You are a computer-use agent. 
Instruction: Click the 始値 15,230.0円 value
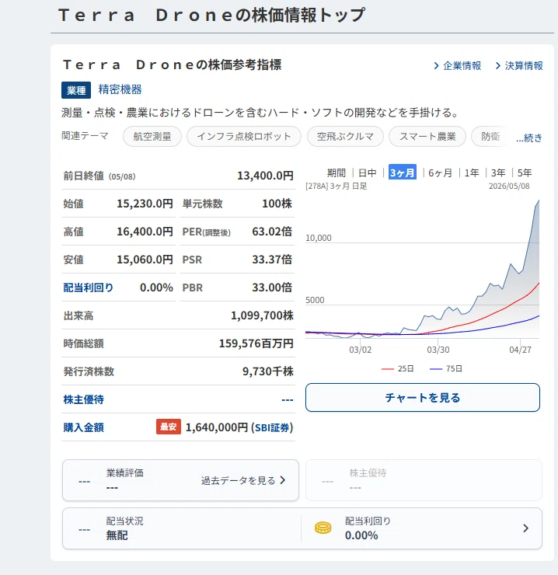[145, 204]
